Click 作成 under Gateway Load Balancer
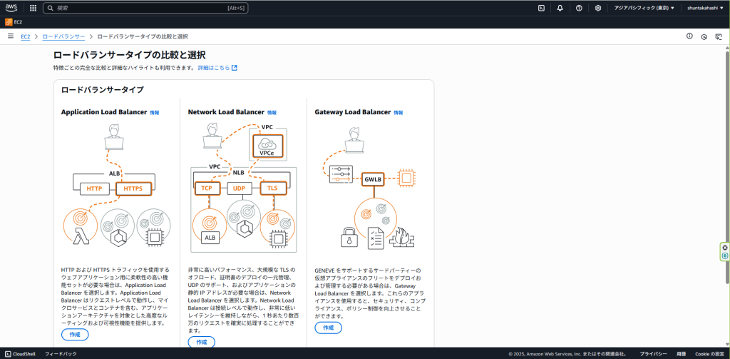 328,328
